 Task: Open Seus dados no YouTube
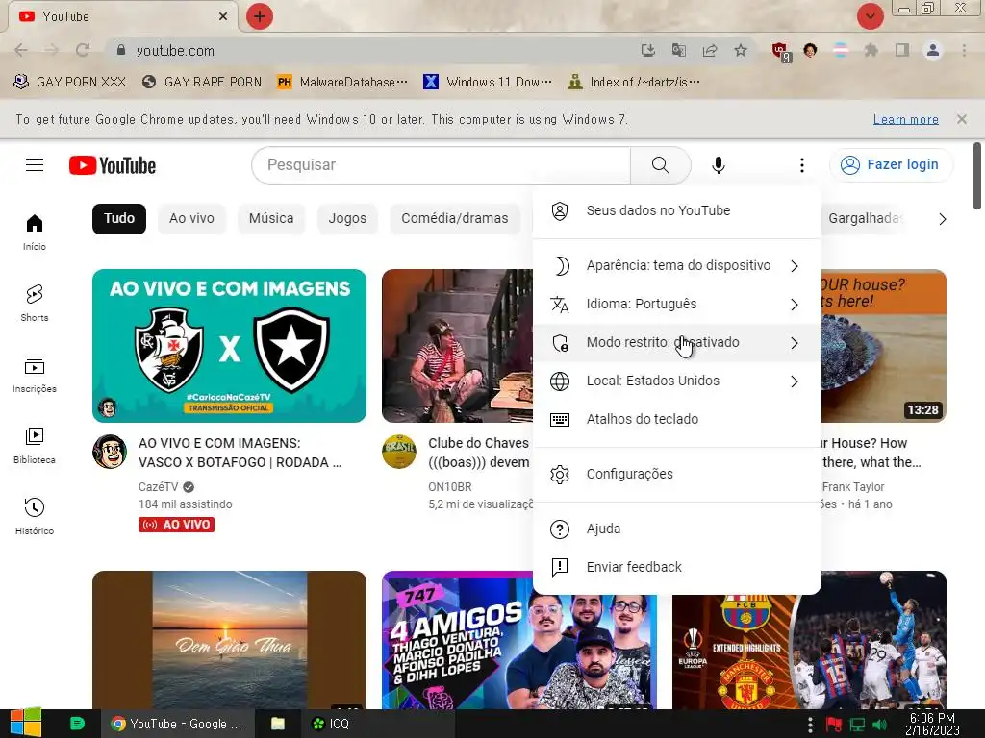pos(676,210)
